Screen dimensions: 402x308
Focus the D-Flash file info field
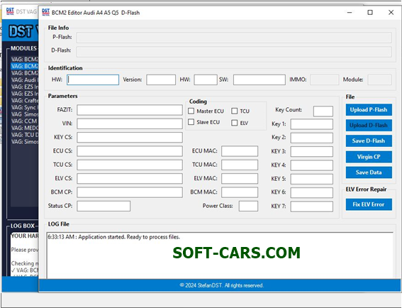point(234,52)
